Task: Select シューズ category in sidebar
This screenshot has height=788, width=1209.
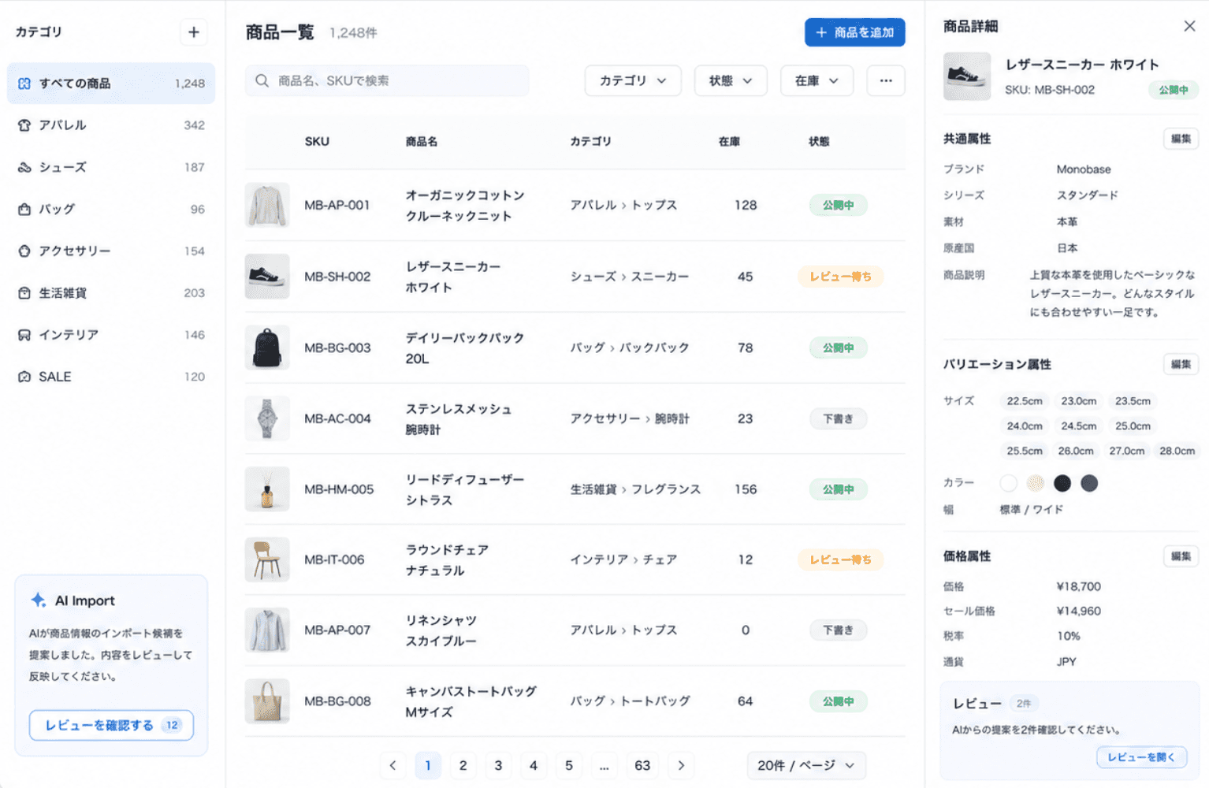Action: [111, 167]
